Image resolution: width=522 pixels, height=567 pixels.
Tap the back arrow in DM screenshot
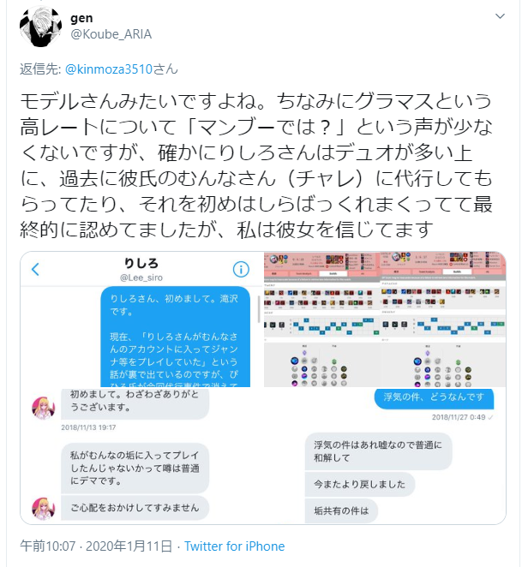pos(35,270)
